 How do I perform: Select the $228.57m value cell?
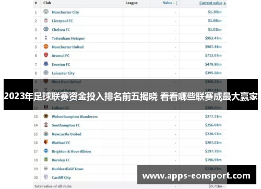pos(213,134)
